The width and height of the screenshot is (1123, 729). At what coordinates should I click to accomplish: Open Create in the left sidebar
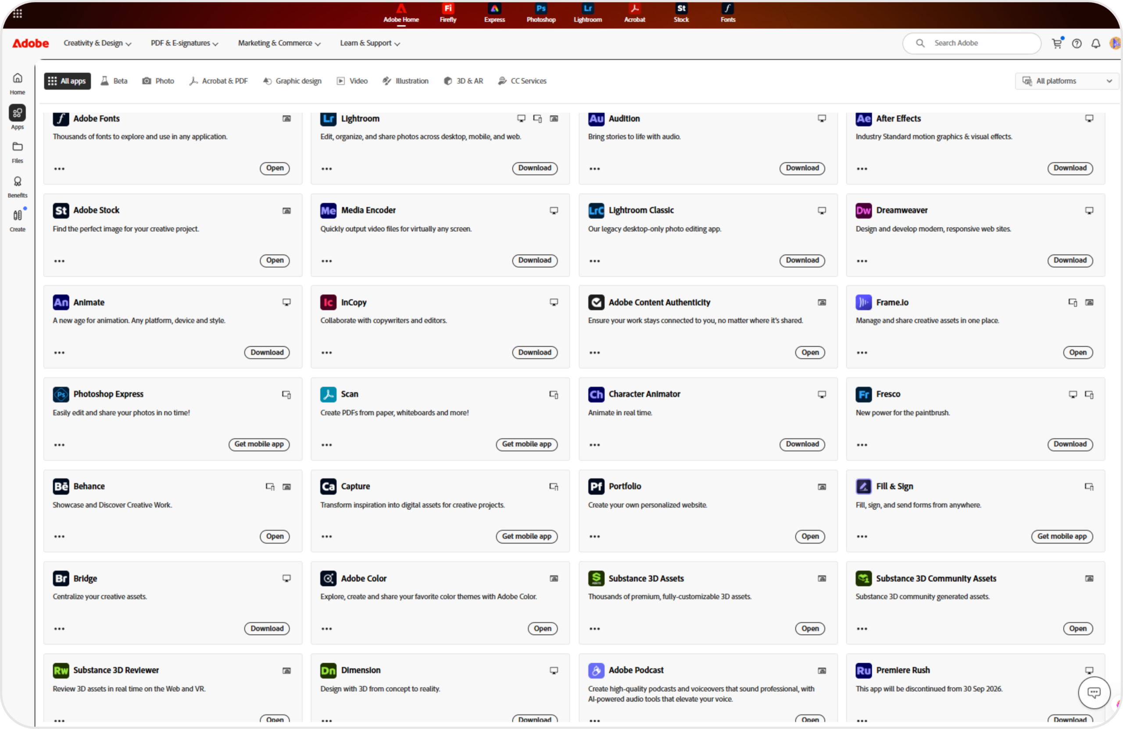pyautogui.click(x=18, y=220)
